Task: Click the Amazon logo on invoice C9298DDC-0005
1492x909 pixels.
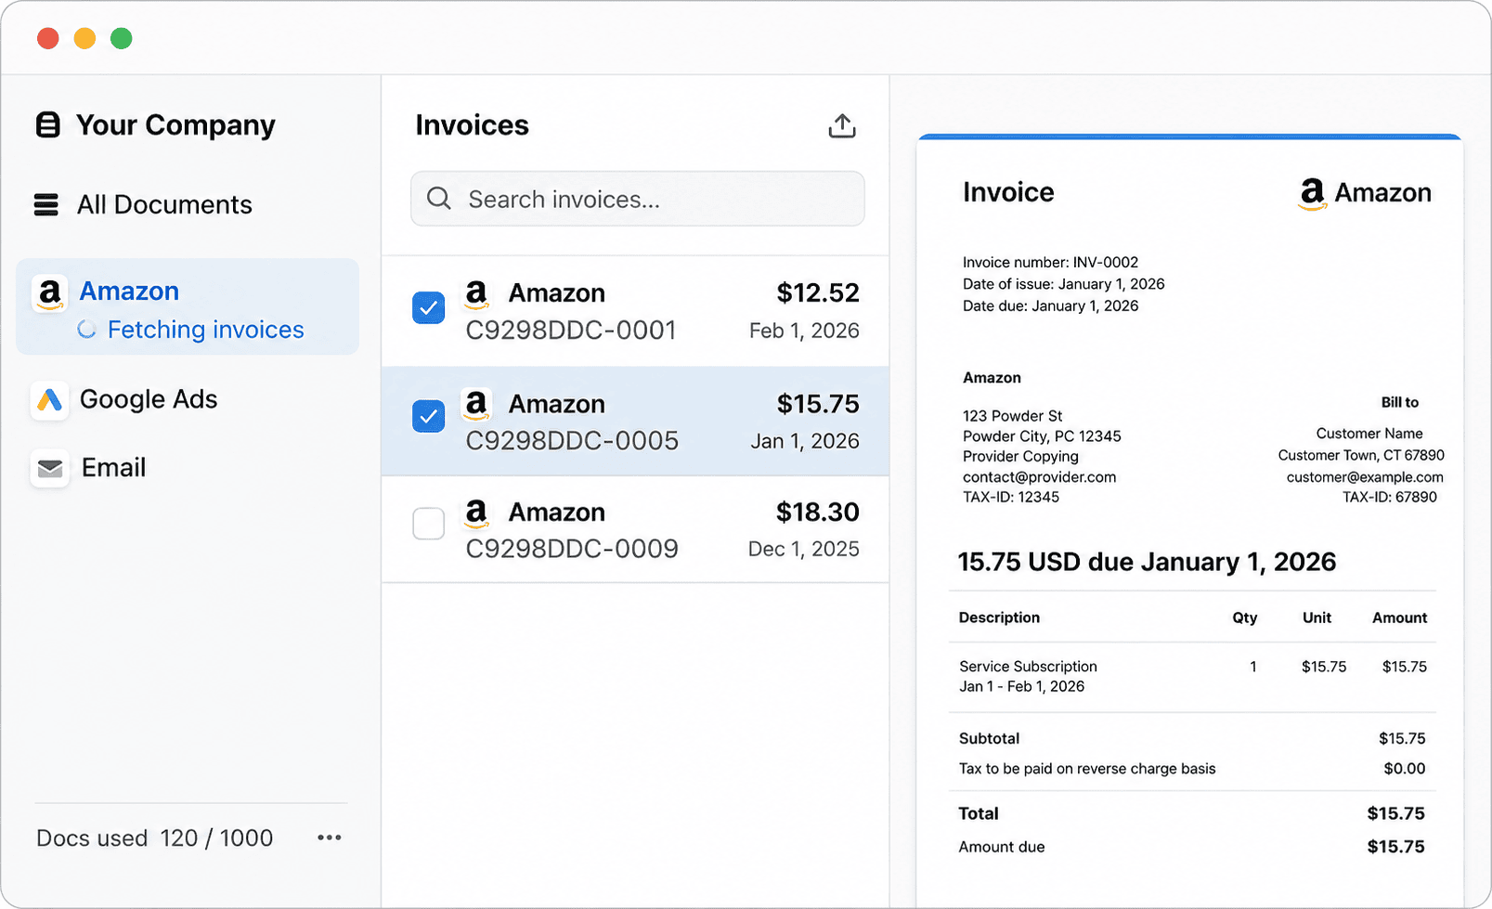Action: tap(476, 405)
